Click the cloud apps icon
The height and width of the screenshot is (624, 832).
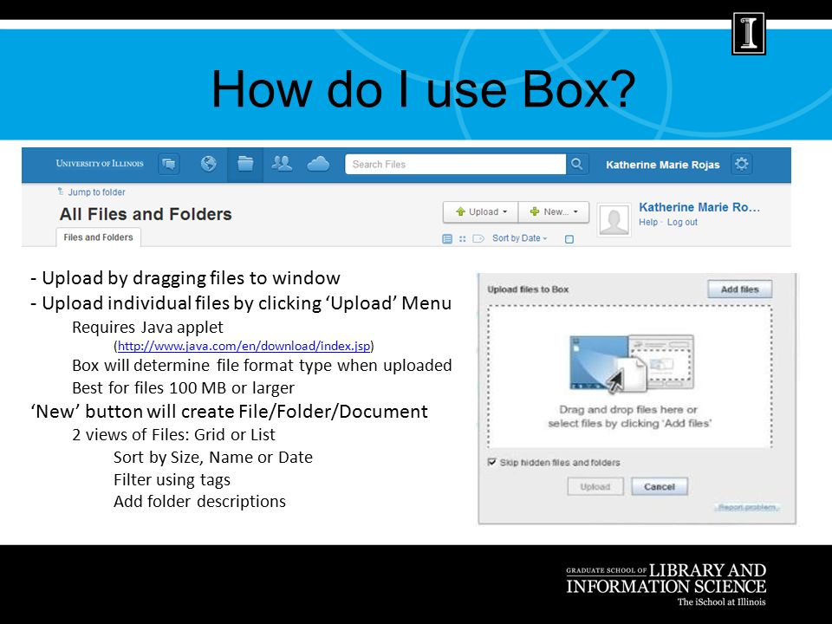point(318,164)
